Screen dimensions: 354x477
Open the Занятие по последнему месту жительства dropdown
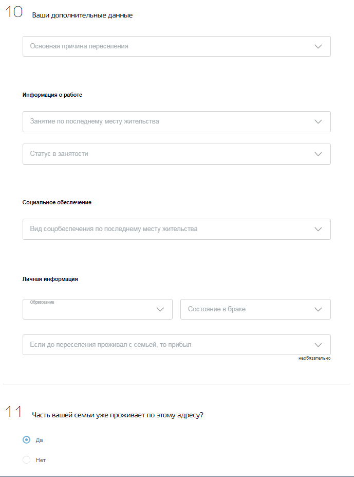point(177,121)
